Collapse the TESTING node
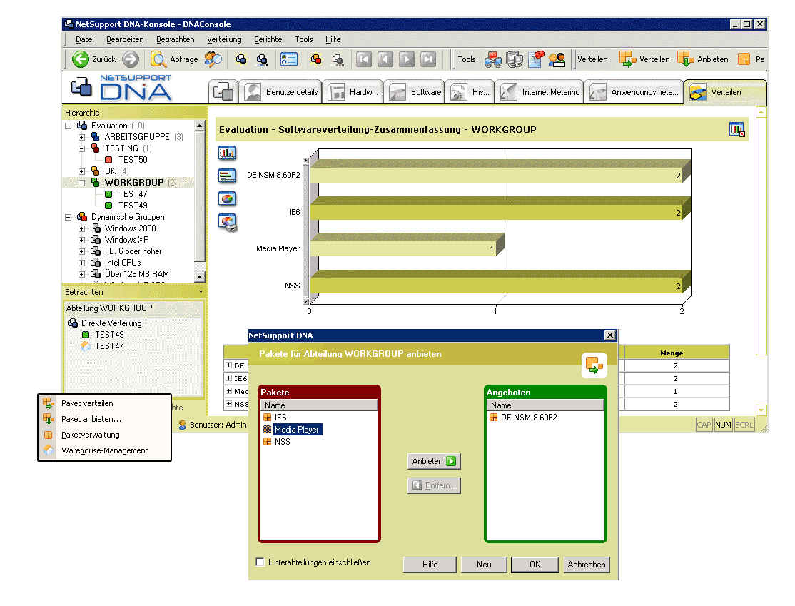Viewport: 795px width, 606px height. click(81, 148)
